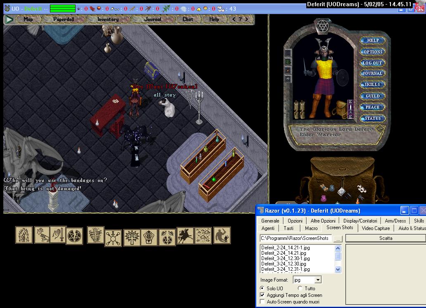Viewport: 426px width, 308px height.
Task: Open the Journal menu in top bar
Action: click(x=153, y=19)
